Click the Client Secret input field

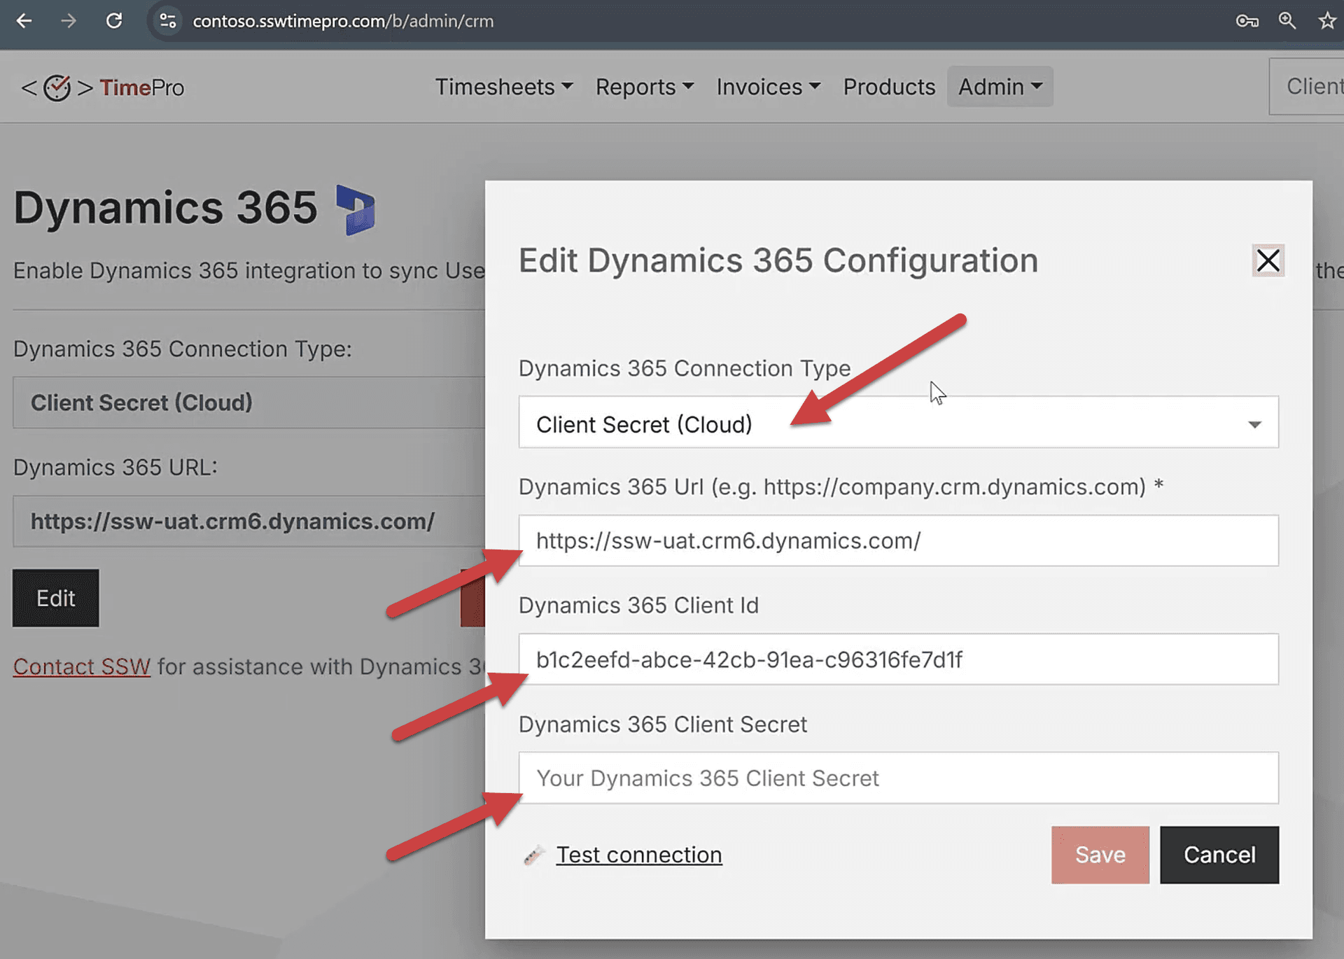pyautogui.click(x=898, y=778)
